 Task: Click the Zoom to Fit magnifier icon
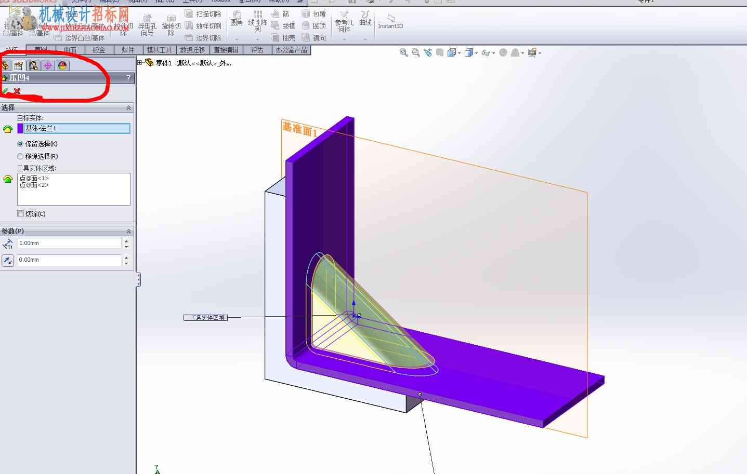click(403, 52)
